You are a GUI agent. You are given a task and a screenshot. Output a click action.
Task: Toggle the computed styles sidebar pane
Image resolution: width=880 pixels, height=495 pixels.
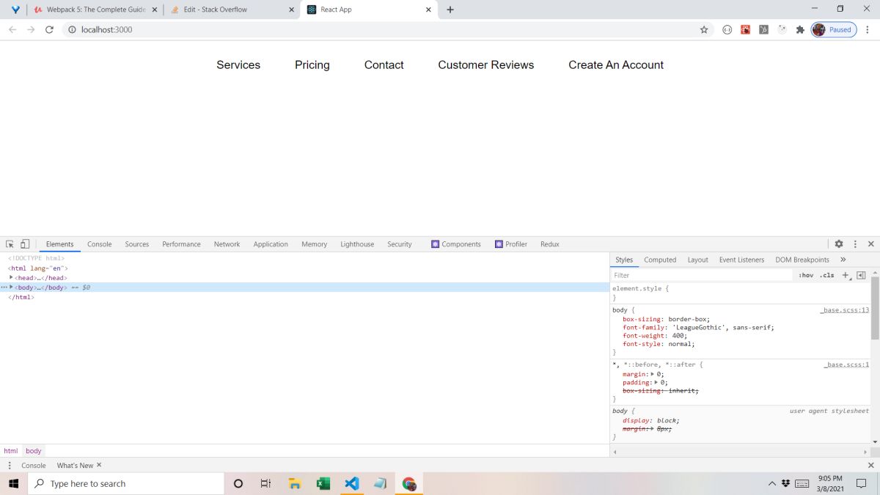click(861, 275)
